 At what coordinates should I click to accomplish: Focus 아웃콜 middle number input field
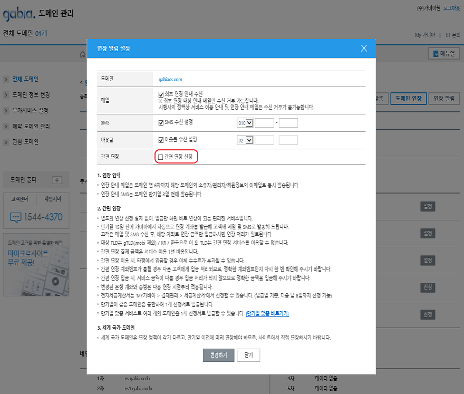pos(264,140)
